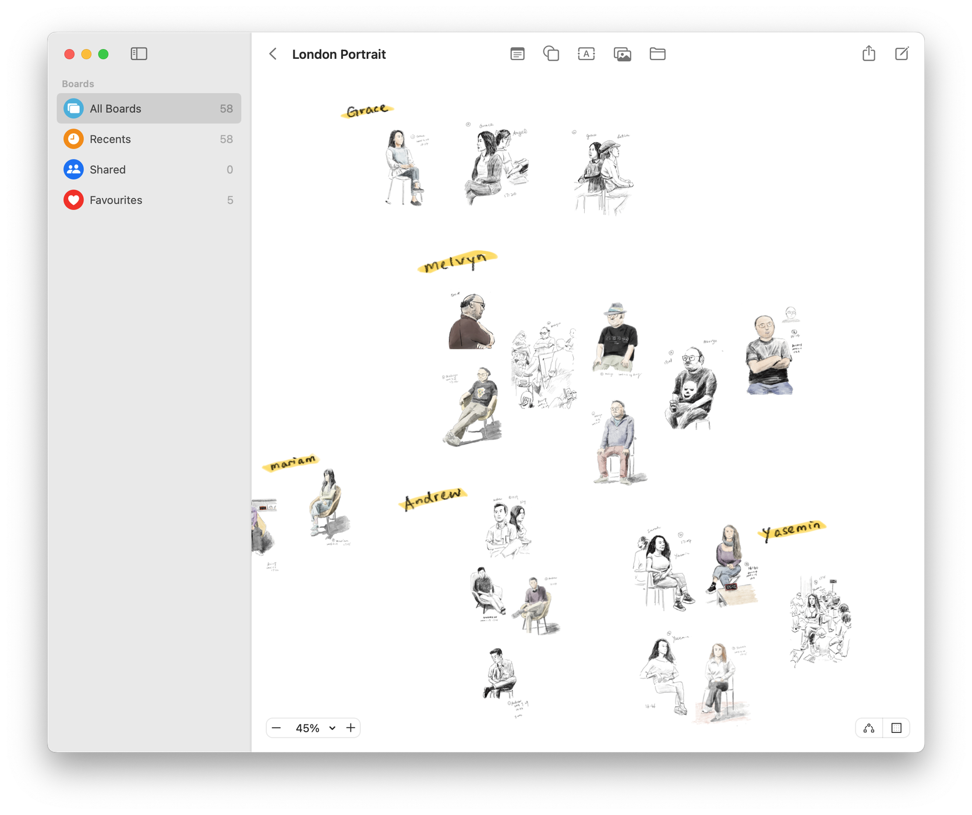Insert a file from folder

pyautogui.click(x=658, y=54)
